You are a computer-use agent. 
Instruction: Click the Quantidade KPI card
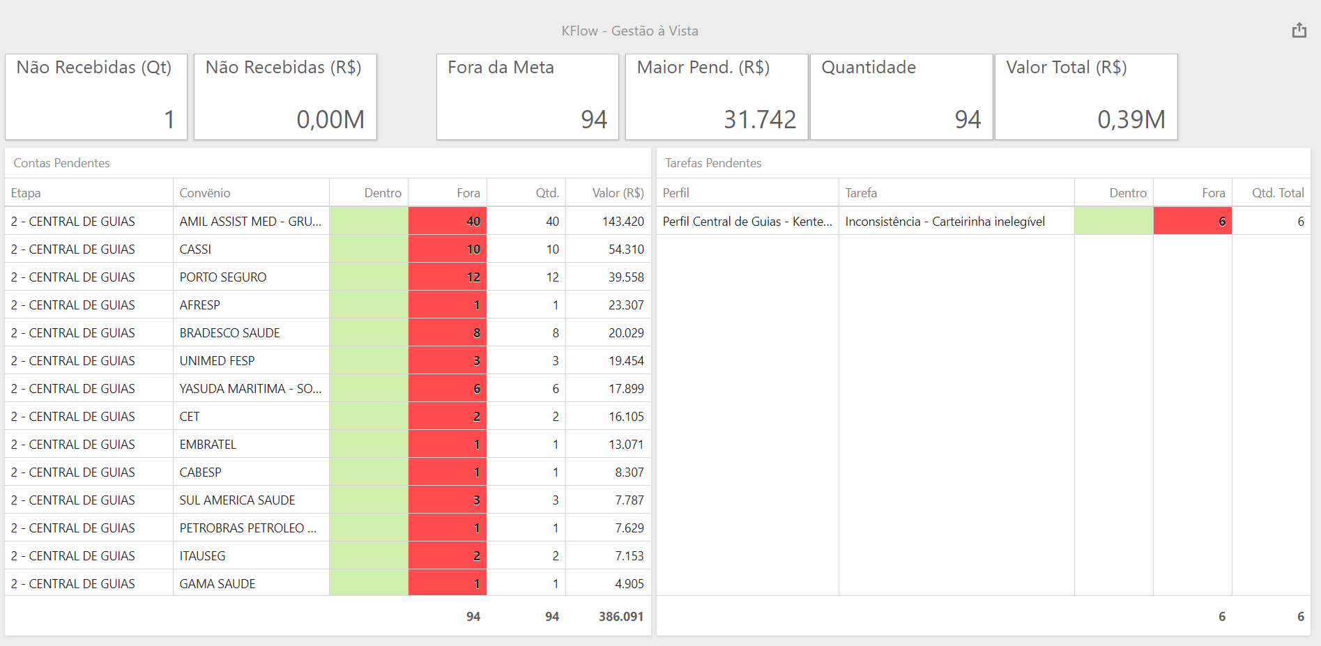(901, 97)
